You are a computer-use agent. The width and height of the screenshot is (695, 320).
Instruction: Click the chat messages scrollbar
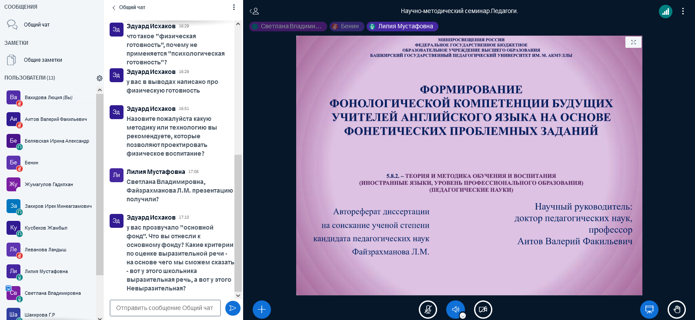pyautogui.click(x=238, y=222)
